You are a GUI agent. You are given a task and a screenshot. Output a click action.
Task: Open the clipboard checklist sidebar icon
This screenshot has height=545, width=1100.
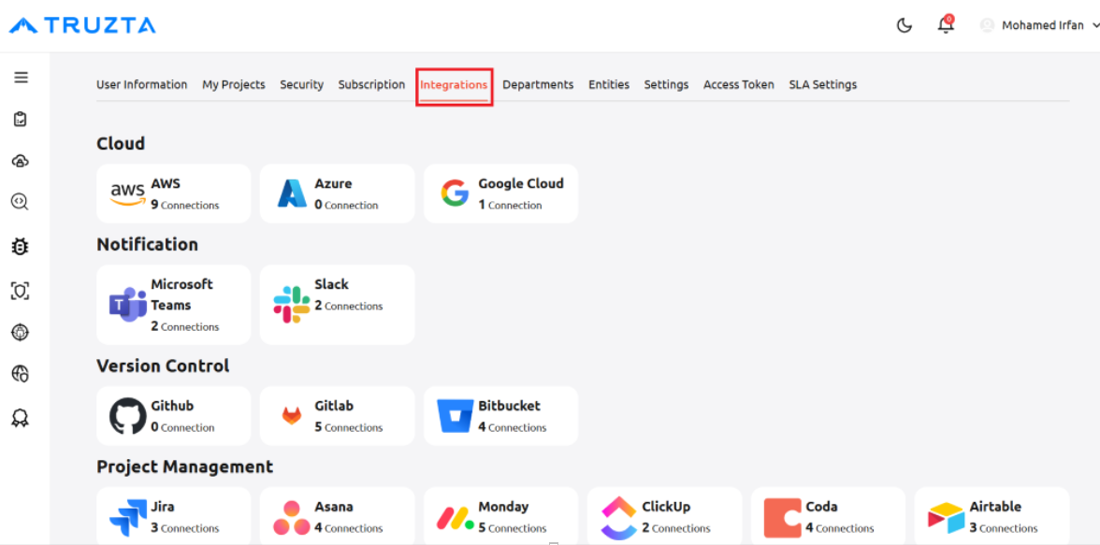pyautogui.click(x=21, y=120)
